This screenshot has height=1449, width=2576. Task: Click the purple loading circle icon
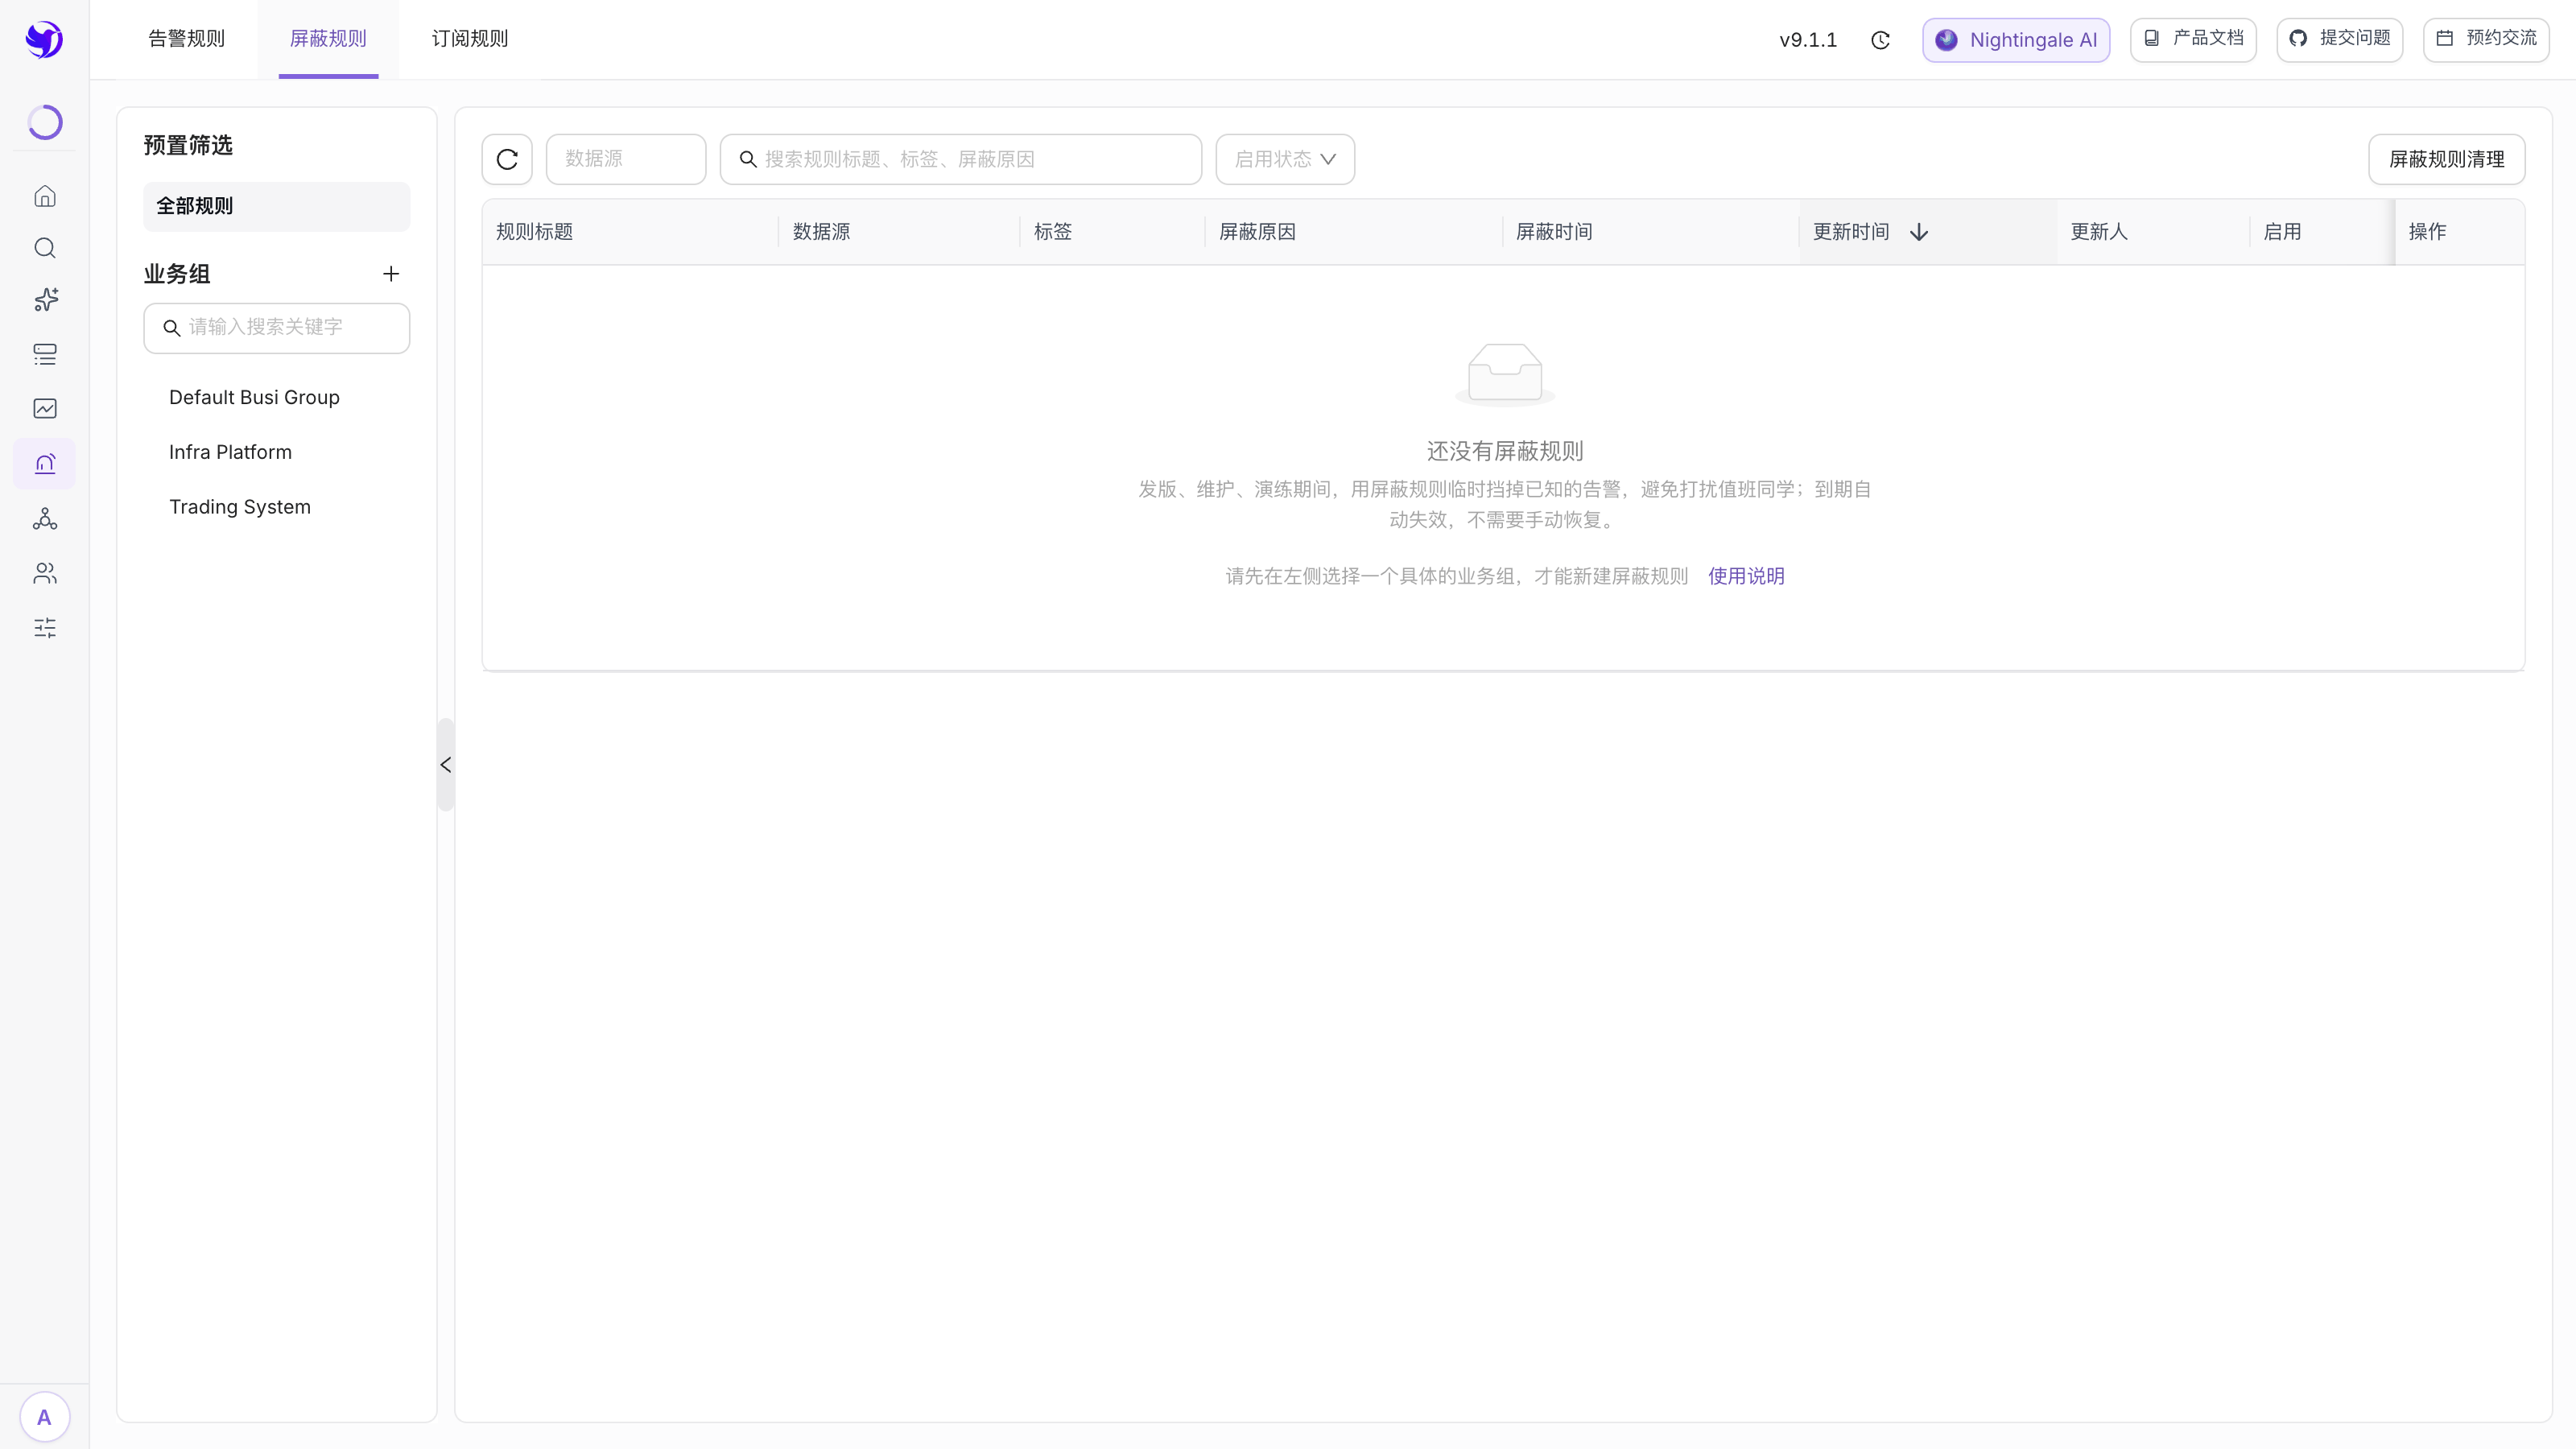click(x=45, y=122)
